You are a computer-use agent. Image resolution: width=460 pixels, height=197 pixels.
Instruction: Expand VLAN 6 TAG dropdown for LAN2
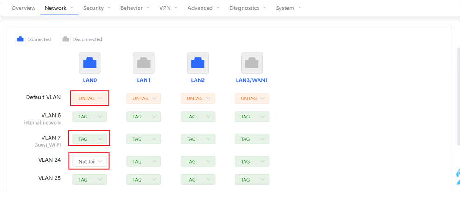(x=198, y=117)
